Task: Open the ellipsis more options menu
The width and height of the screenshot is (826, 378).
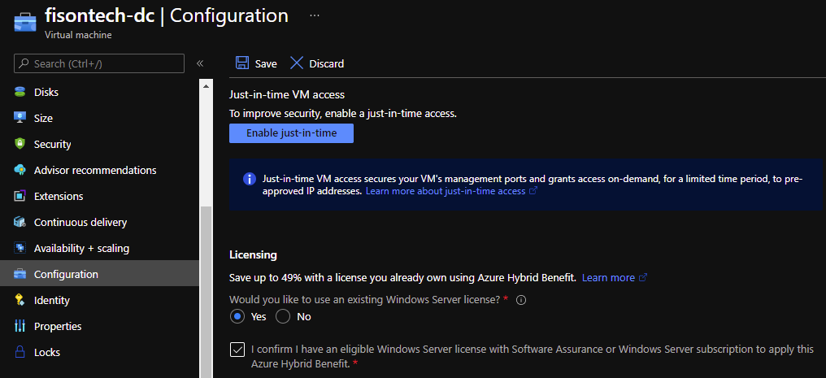Action: (315, 15)
